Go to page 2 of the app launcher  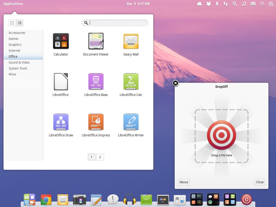[100, 157]
